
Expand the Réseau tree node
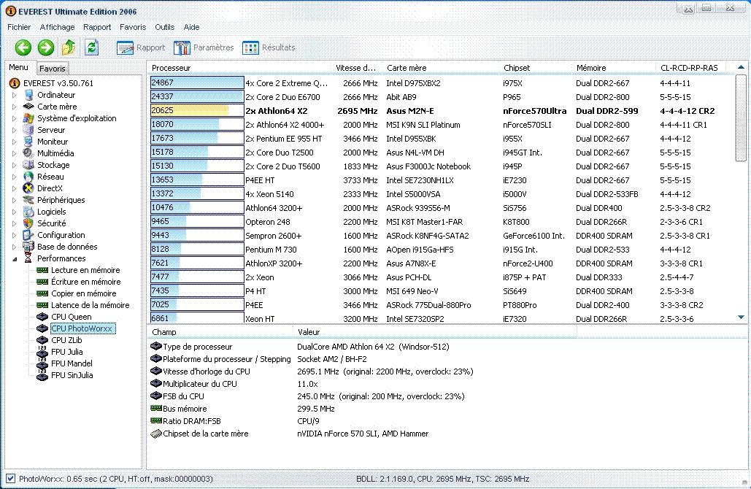pyautogui.click(x=15, y=177)
